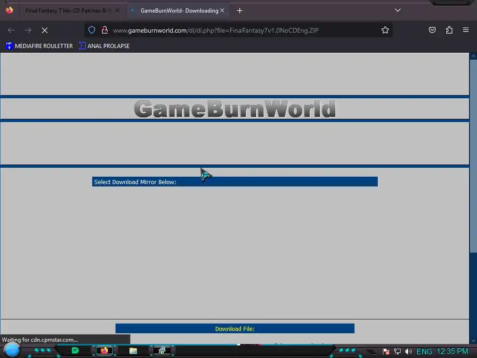Click the Download File header bar
477x358 pixels.
click(x=235, y=329)
